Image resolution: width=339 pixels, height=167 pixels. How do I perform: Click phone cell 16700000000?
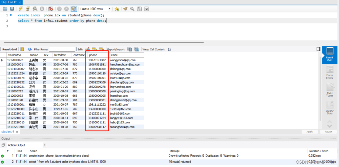[x=97, y=69]
